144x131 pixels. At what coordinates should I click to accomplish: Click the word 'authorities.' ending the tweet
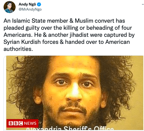pyautogui.click(x=18, y=49)
